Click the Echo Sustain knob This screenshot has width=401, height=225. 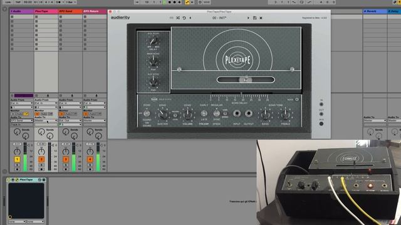point(162,115)
